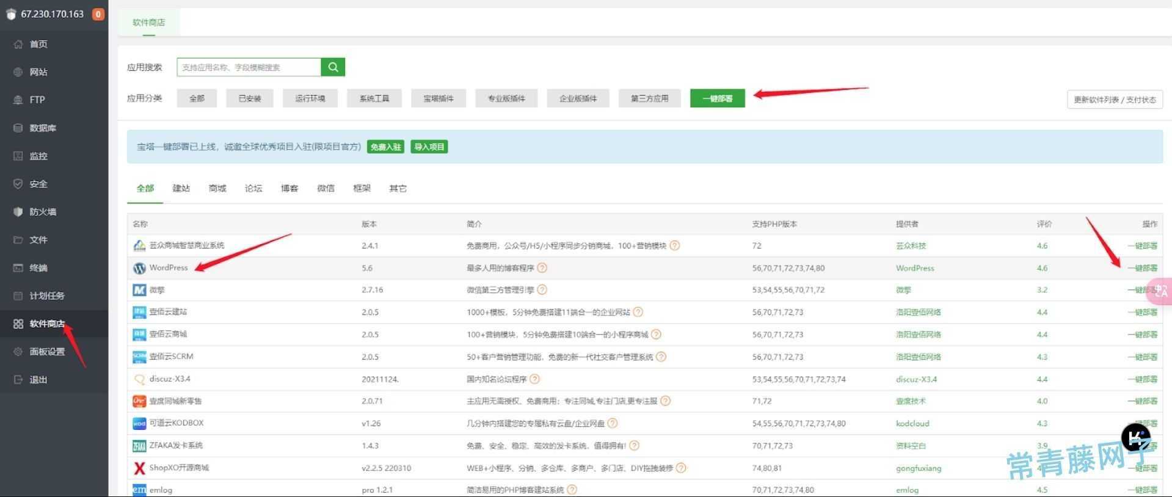Screen dimensions: 1172x497
Task: Click the 计划任务 schedule icon
Action: pyautogui.click(x=18, y=296)
